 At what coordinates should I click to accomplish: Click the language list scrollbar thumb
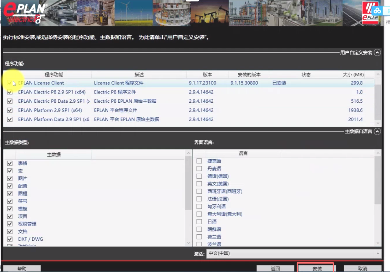pyautogui.click(x=378, y=180)
